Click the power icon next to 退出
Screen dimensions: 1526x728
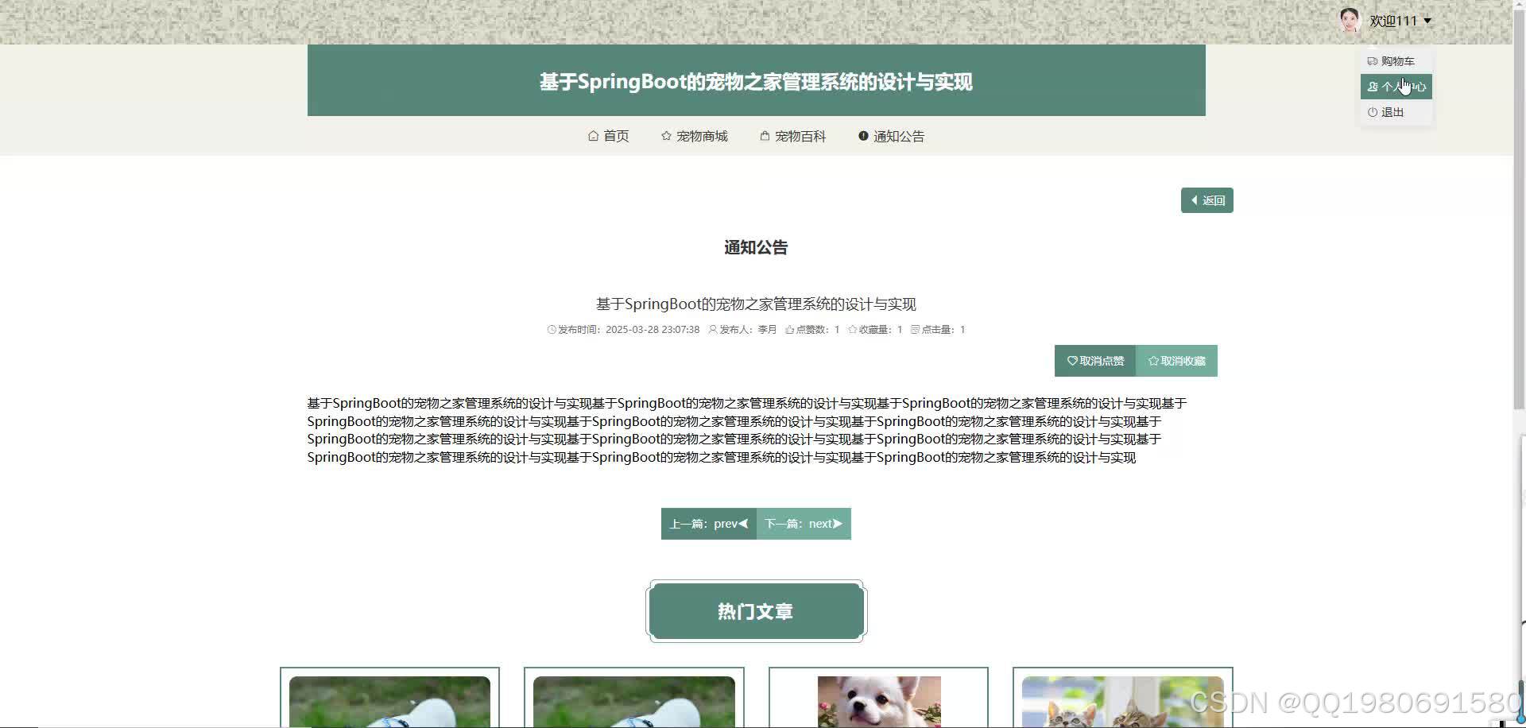(x=1372, y=112)
